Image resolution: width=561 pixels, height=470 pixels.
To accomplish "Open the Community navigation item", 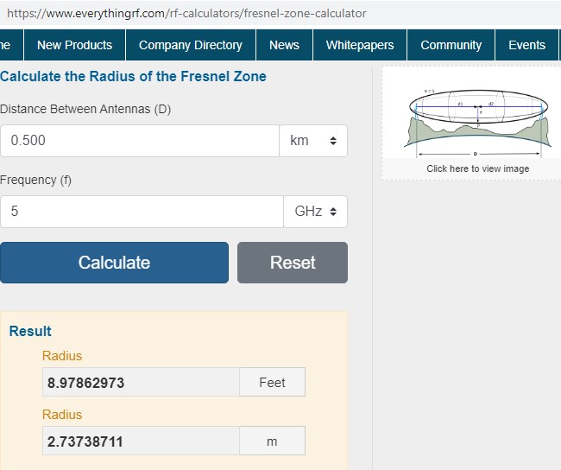I will (451, 45).
